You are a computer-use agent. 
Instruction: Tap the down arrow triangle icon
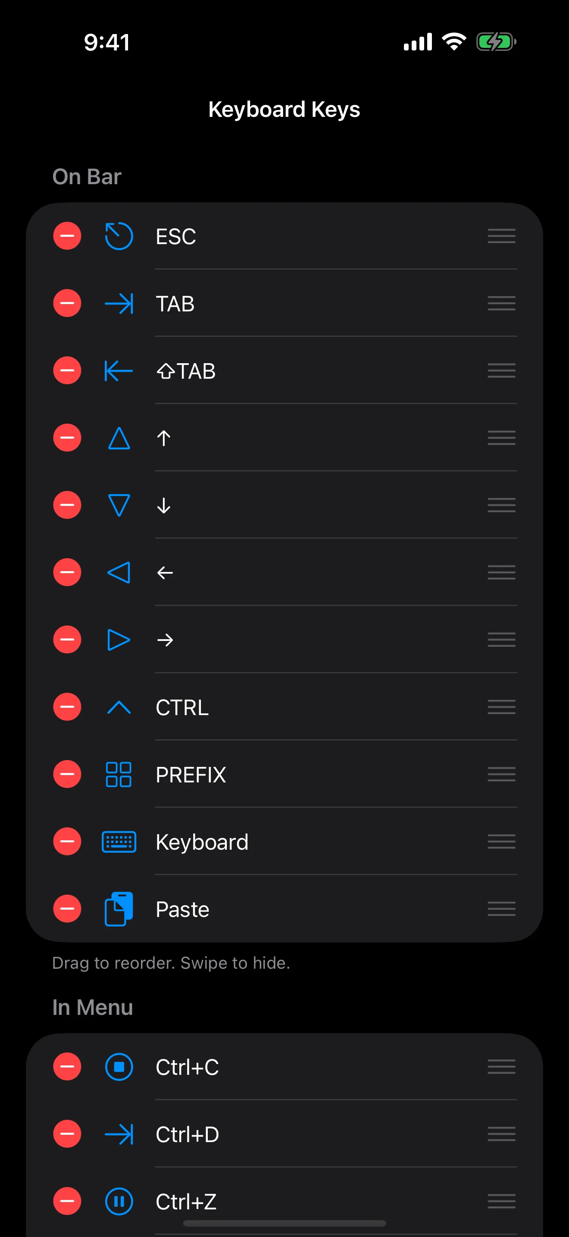click(119, 505)
